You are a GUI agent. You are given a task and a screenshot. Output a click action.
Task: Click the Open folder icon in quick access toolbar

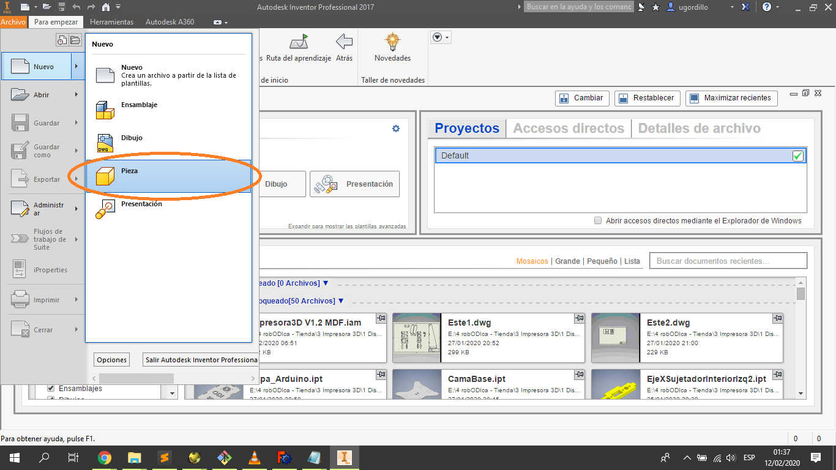coord(47,7)
